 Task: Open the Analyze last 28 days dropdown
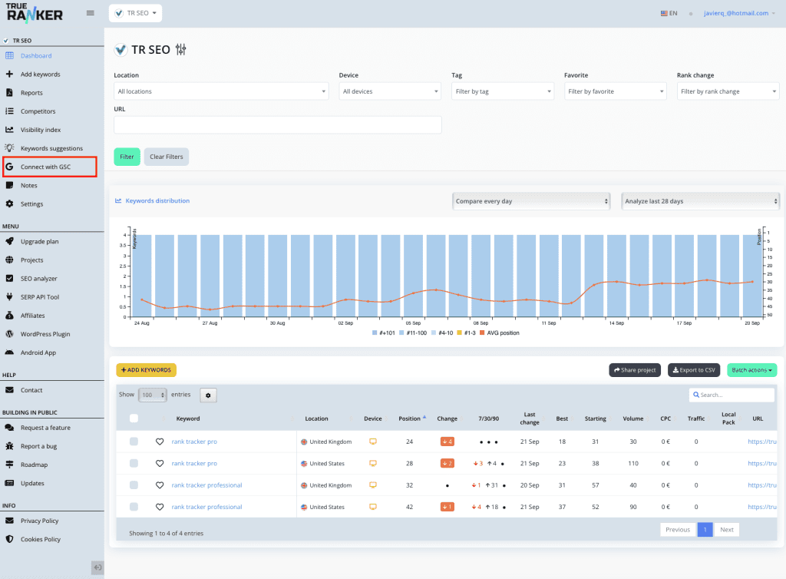pyautogui.click(x=701, y=201)
